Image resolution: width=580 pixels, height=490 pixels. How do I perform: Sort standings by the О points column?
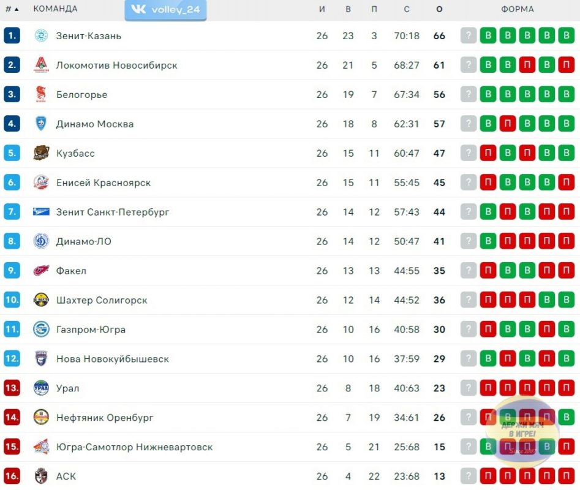point(439,9)
